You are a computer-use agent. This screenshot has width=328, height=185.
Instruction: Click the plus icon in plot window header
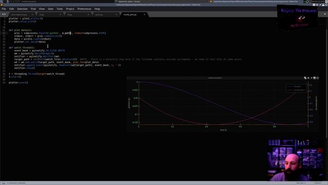(x=309, y=78)
